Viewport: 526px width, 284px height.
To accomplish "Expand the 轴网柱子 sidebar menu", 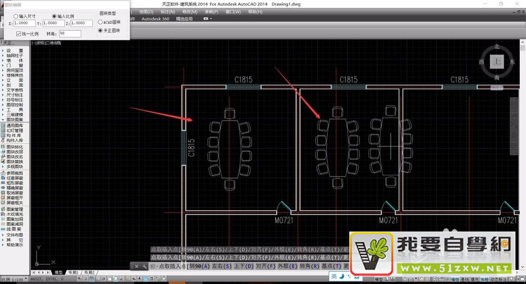I will pos(14,56).
